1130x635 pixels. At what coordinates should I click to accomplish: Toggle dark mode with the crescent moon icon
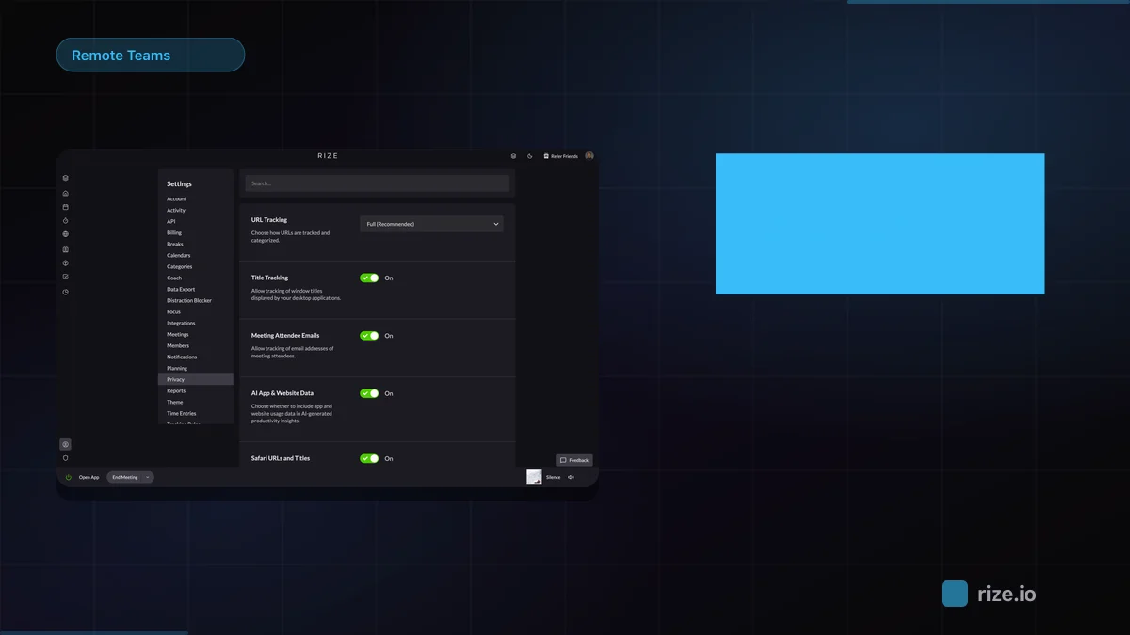pos(529,156)
